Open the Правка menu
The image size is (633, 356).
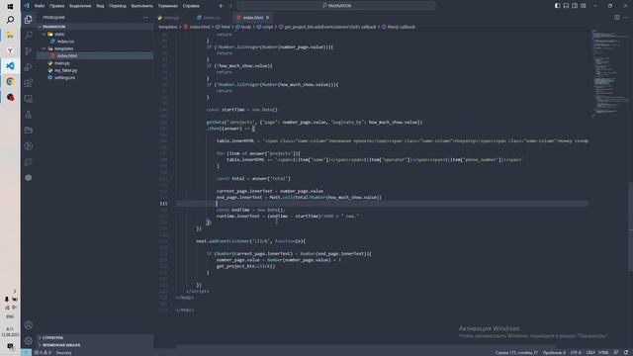pos(57,6)
